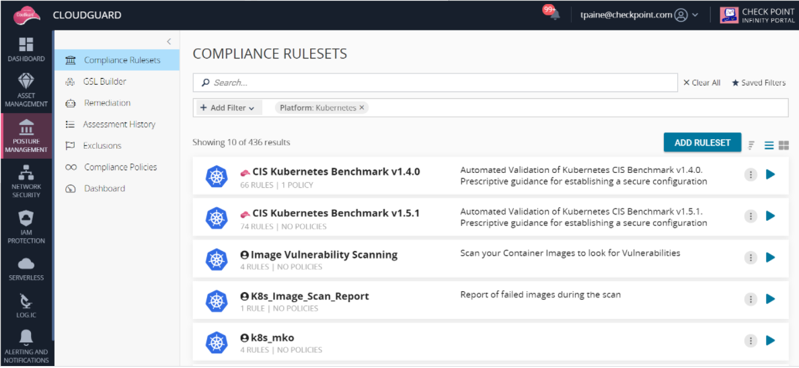The image size is (799, 368).
Task: Click the ADD RULESET button
Action: pyautogui.click(x=702, y=143)
